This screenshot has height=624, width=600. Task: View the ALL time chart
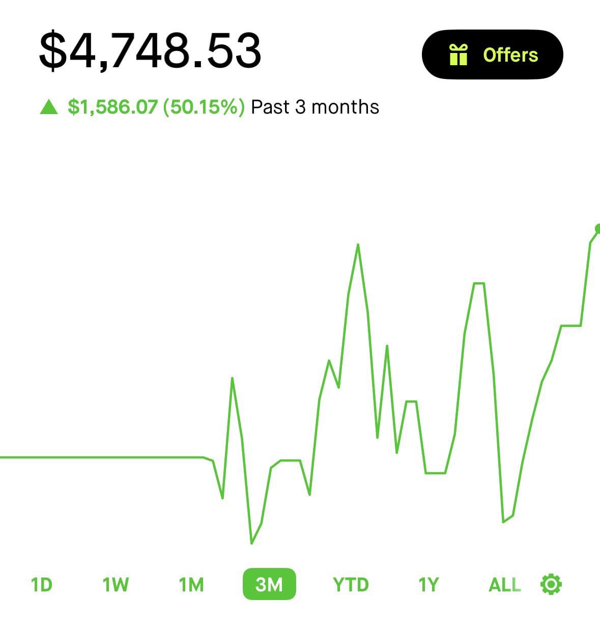pyautogui.click(x=504, y=584)
